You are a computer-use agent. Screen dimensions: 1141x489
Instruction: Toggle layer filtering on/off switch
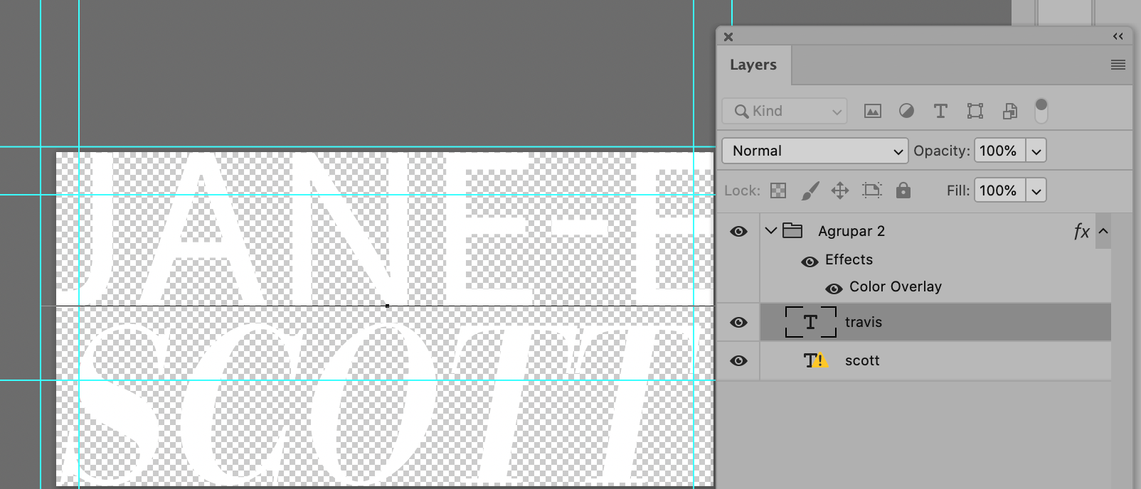(x=1041, y=110)
